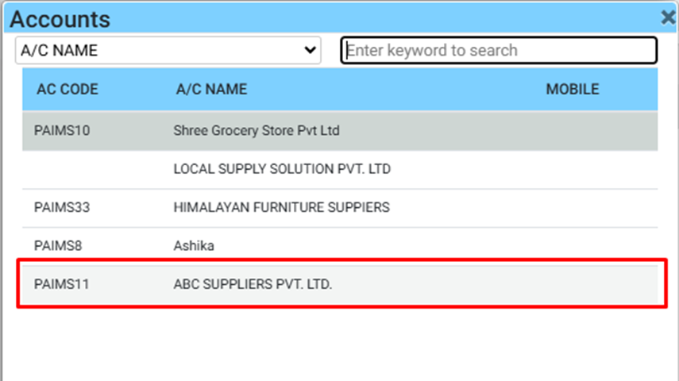679x381 pixels.
Task: Select the Shree Grocery Store Pvt Ltd account
Action: pyautogui.click(x=257, y=130)
